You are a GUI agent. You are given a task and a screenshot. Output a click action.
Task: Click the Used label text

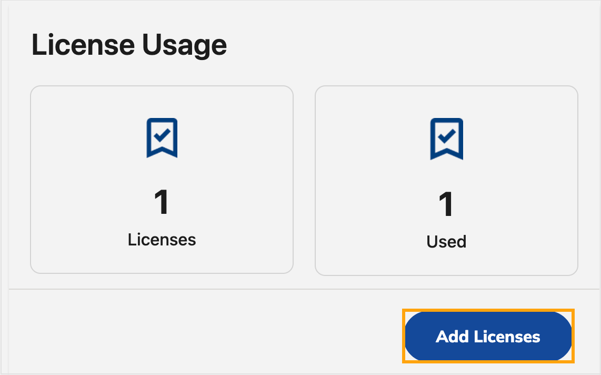pos(446,242)
